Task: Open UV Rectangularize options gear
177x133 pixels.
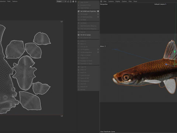Action: pos(98,52)
